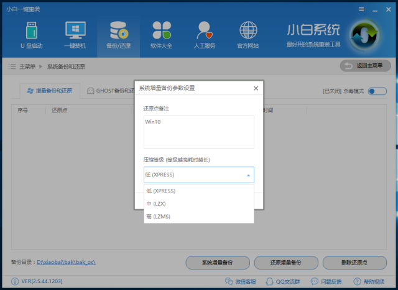
Task: Switch to 增量备份和还原 tab
Action: coord(50,91)
